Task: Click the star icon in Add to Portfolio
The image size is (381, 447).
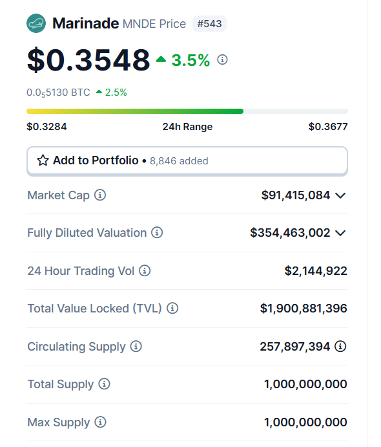Action: pos(43,160)
